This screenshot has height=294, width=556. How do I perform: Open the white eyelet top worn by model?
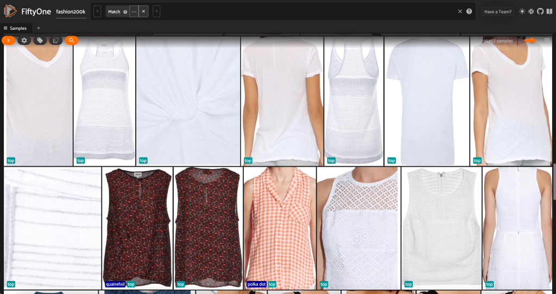point(359,228)
